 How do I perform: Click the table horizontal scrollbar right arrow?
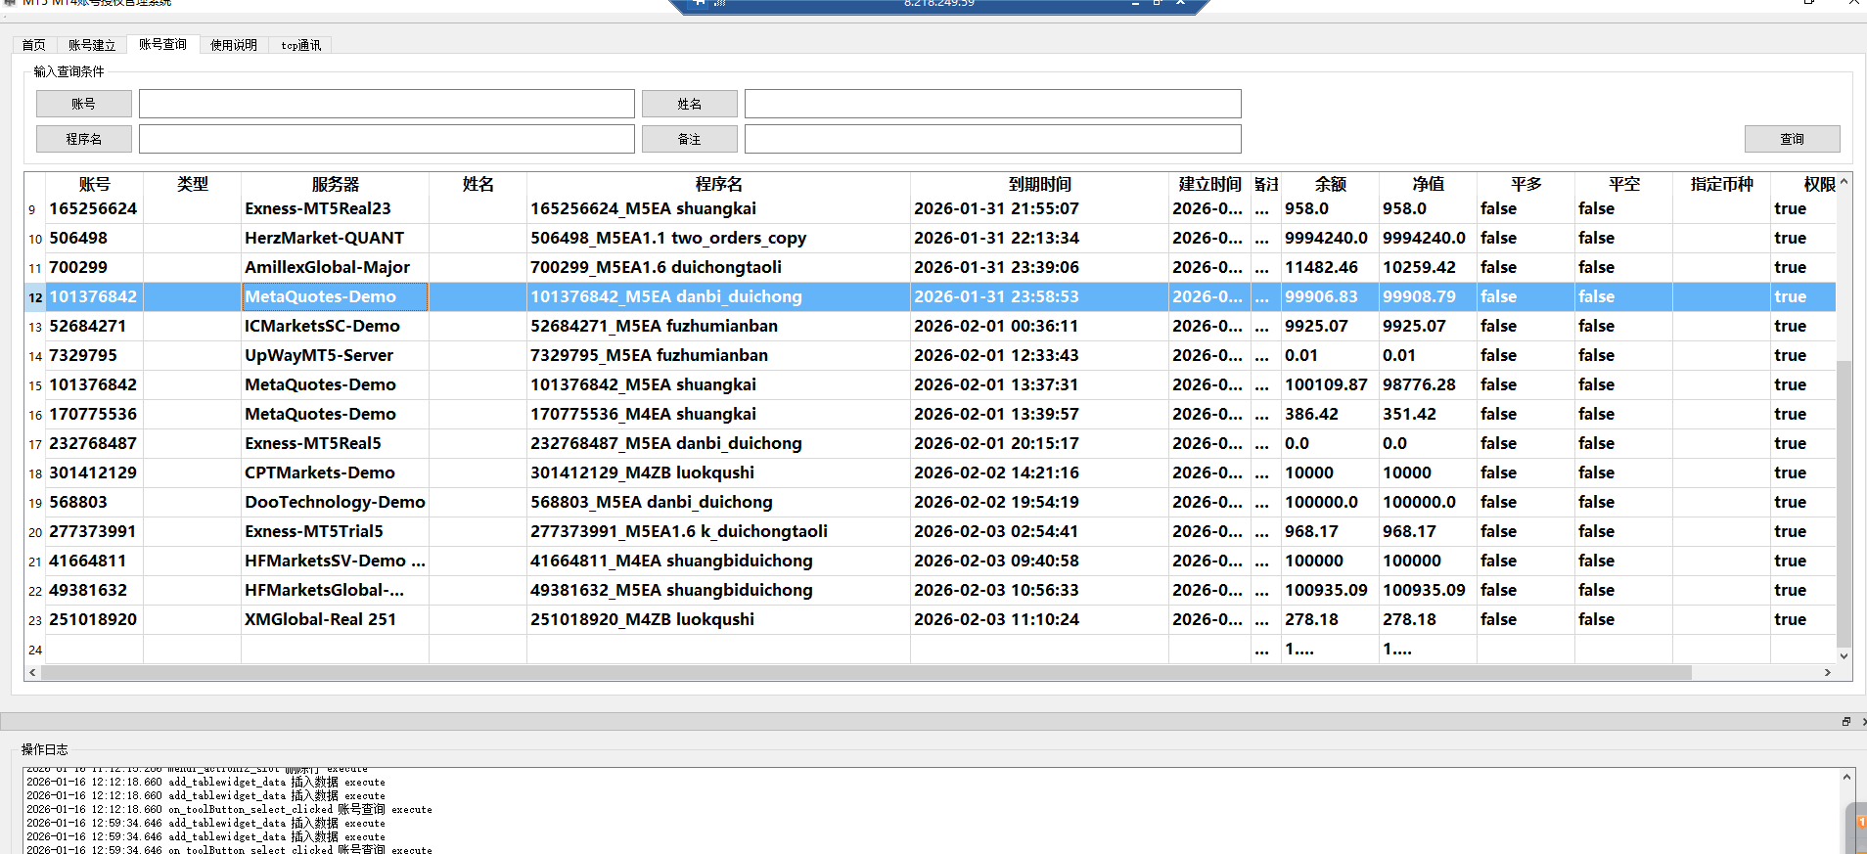coord(1828,673)
